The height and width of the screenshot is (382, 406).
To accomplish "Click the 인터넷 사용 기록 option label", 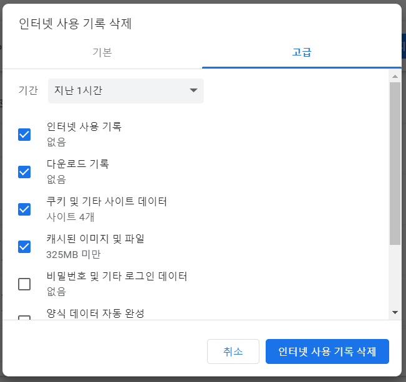I will 84,127.
